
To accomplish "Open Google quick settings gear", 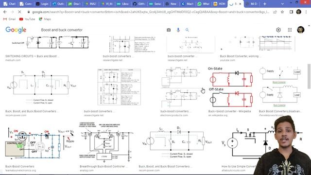I will coord(278,30).
